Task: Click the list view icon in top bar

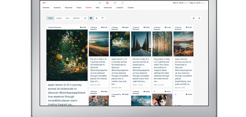Action: pyautogui.click(x=115, y=3)
